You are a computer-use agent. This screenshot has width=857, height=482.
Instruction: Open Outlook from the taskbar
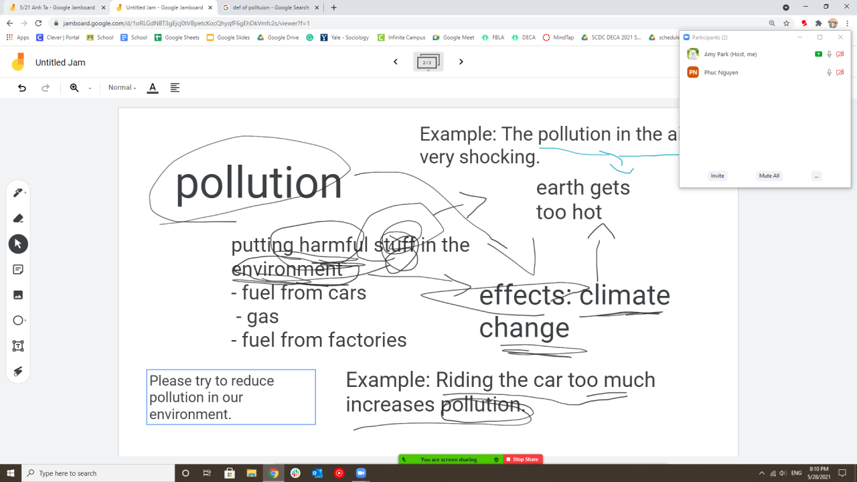[x=317, y=473]
